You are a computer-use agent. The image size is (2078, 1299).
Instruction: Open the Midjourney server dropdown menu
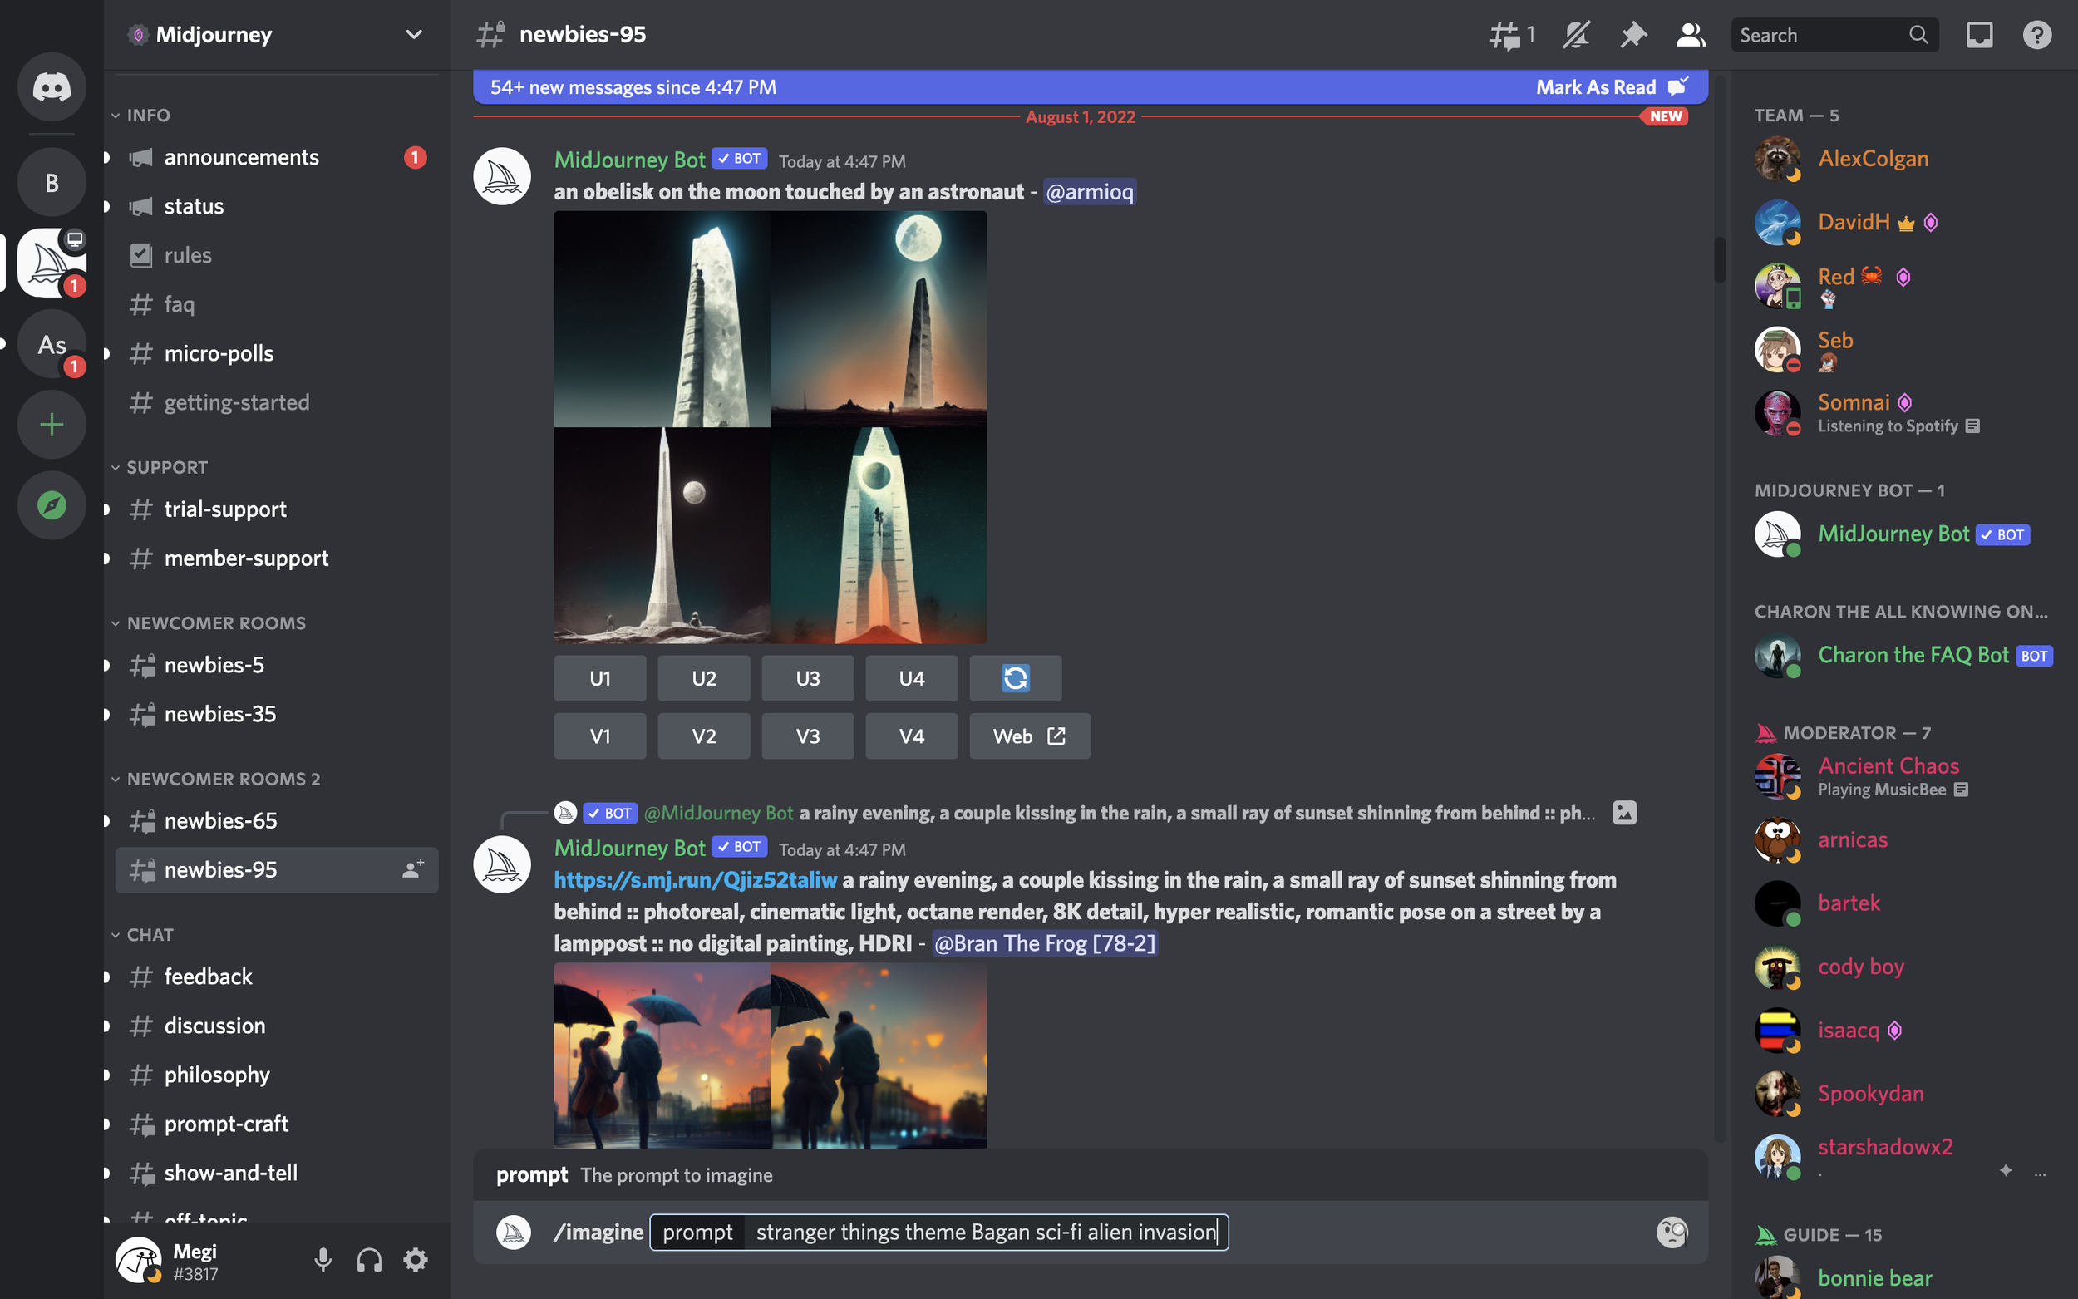point(413,35)
